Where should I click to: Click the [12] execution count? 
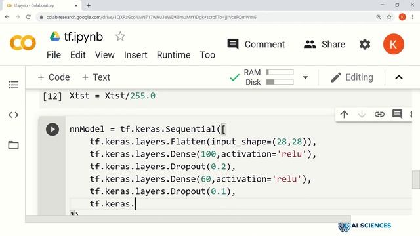[x=52, y=96]
